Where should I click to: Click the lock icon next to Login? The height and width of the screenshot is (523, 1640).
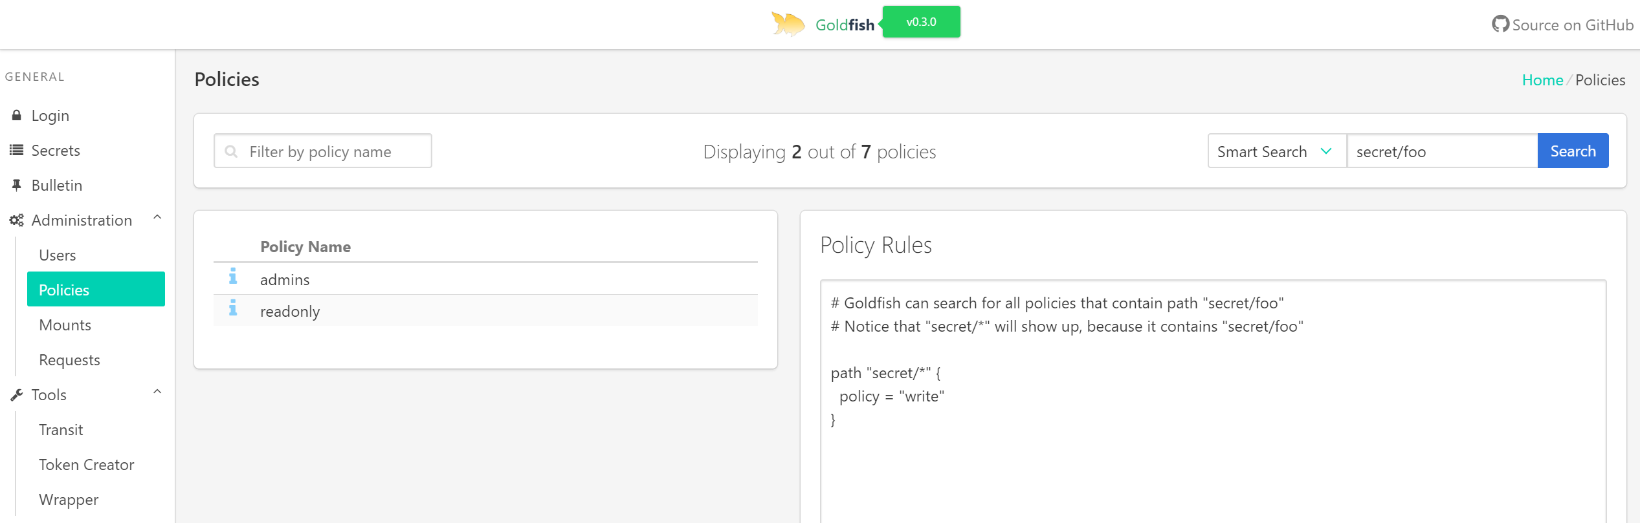coord(17,115)
